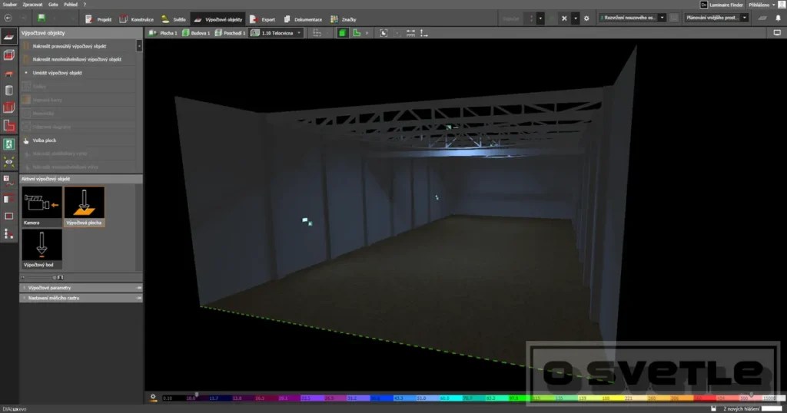Click the Budova 1 breadcrumb

pyautogui.click(x=196, y=33)
